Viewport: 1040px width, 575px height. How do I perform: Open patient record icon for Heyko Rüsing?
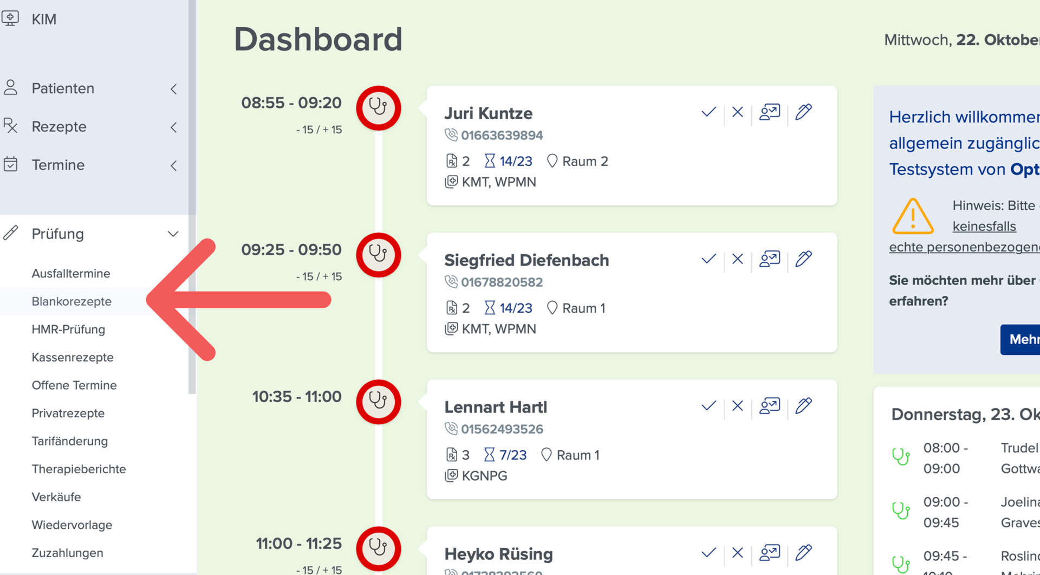769,553
